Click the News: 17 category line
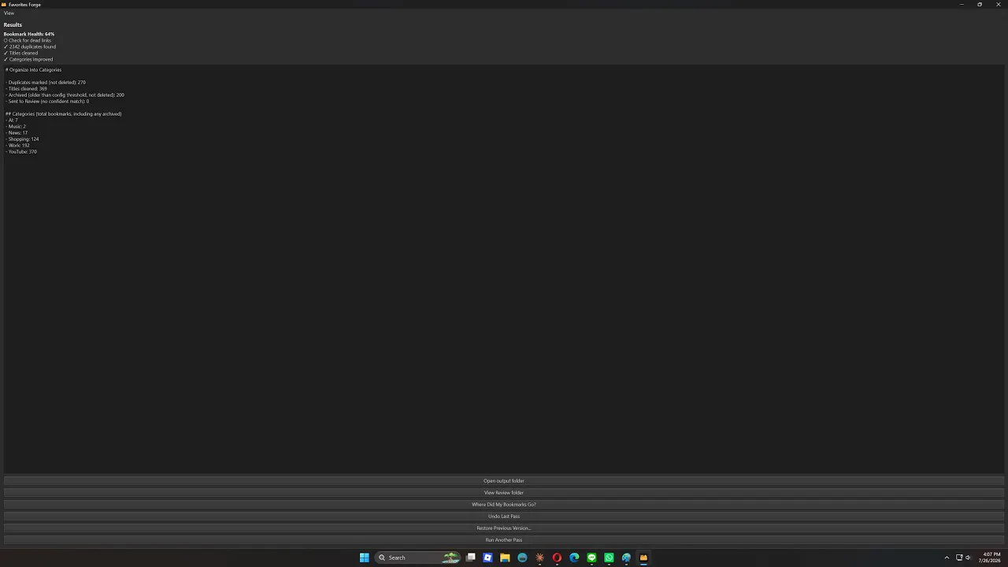Image resolution: width=1008 pixels, height=567 pixels. pyautogui.click(x=17, y=133)
